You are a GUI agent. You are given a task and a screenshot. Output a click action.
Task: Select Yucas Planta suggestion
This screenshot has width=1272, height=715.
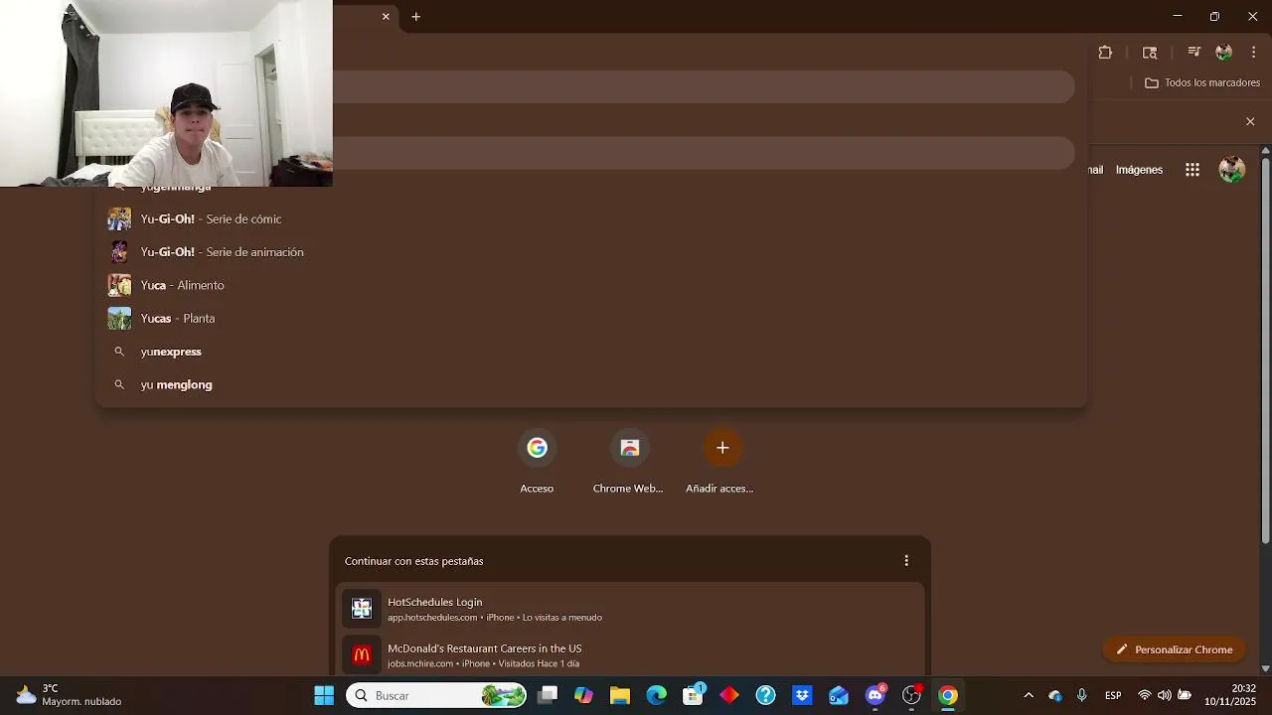[591, 318]
